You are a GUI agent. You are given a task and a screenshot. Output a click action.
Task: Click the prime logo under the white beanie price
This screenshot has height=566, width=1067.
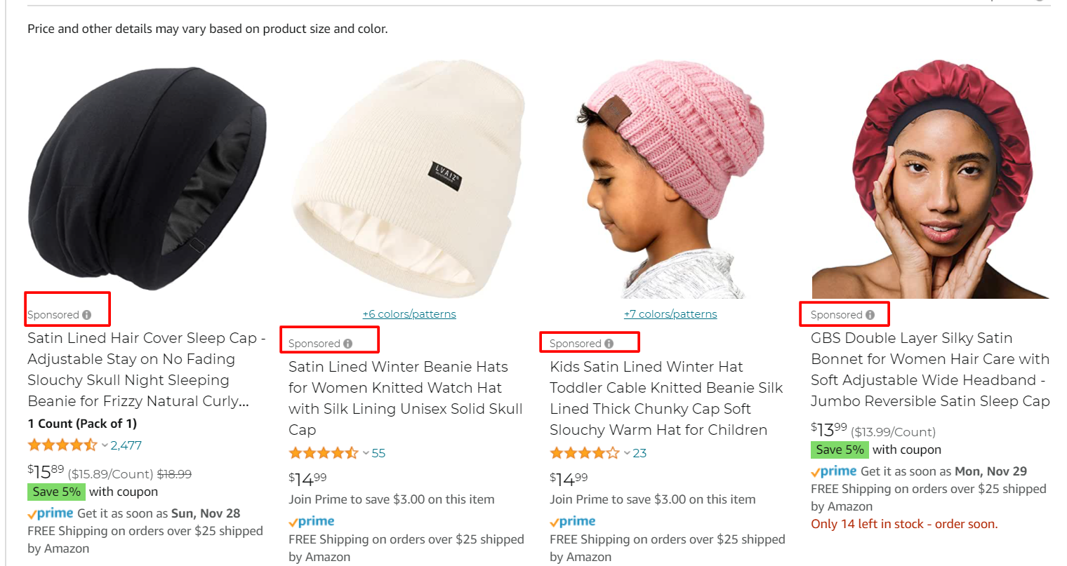(312, 521)
